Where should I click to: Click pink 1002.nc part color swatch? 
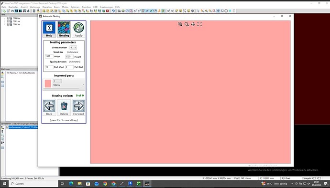pos(48,84)
